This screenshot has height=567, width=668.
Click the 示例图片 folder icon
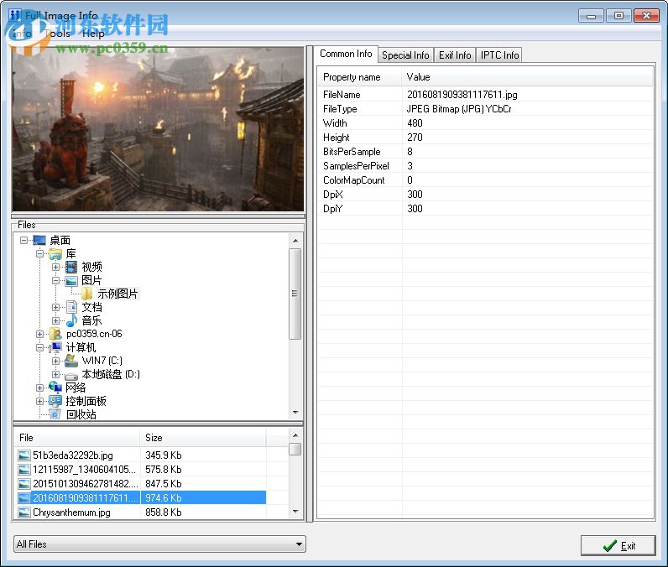click(86, 294)
